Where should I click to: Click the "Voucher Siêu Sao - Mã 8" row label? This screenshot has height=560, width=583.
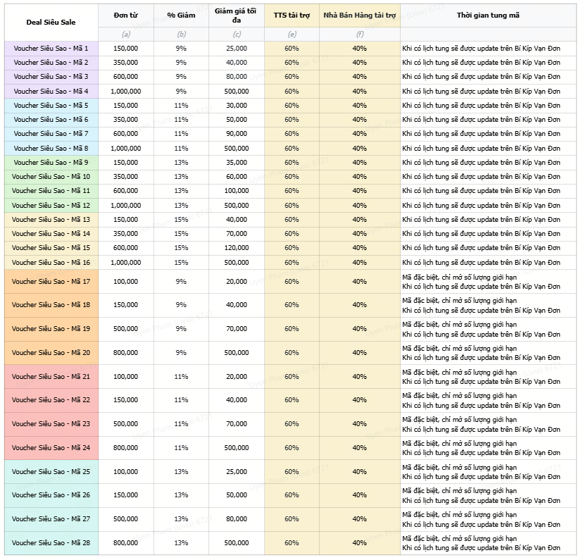pos(51,149)
